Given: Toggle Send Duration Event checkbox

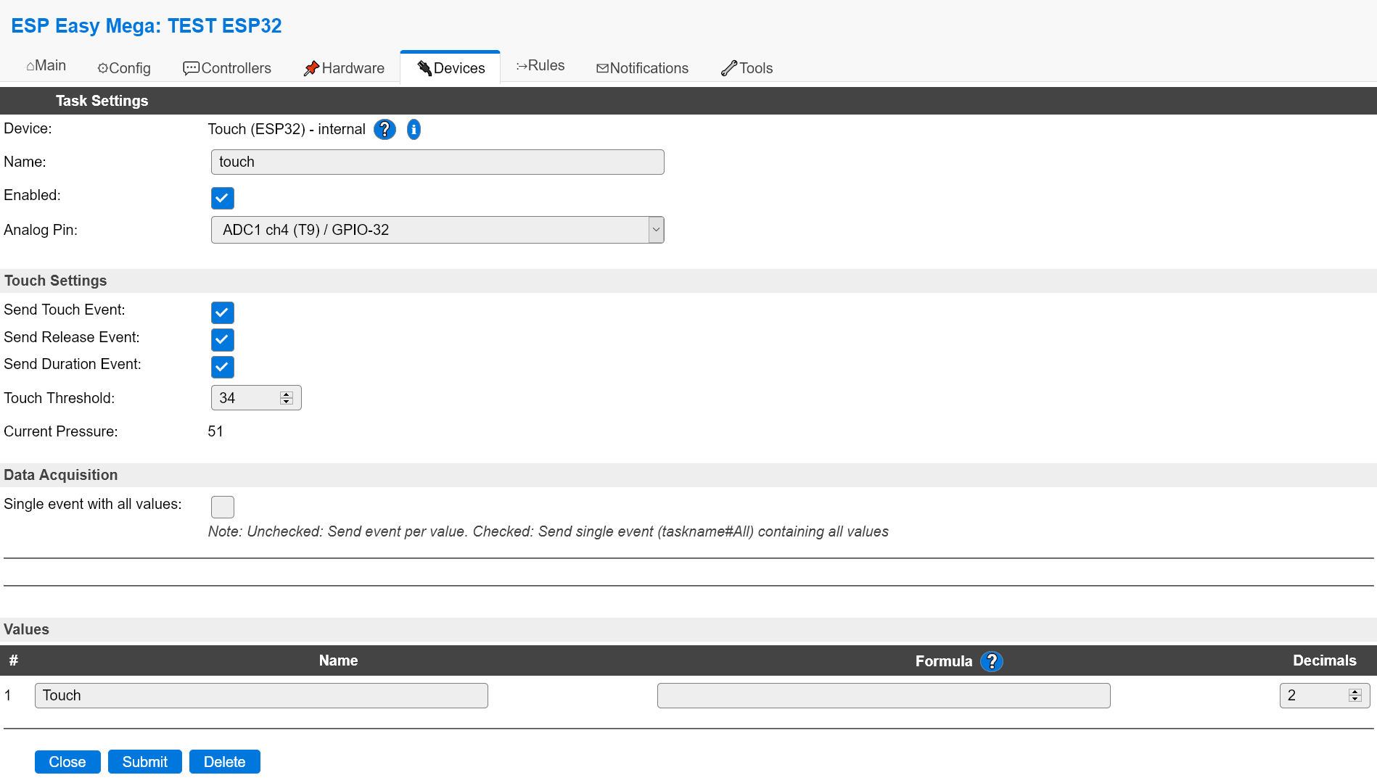Looking at the screenshot, I should point(223,367).
